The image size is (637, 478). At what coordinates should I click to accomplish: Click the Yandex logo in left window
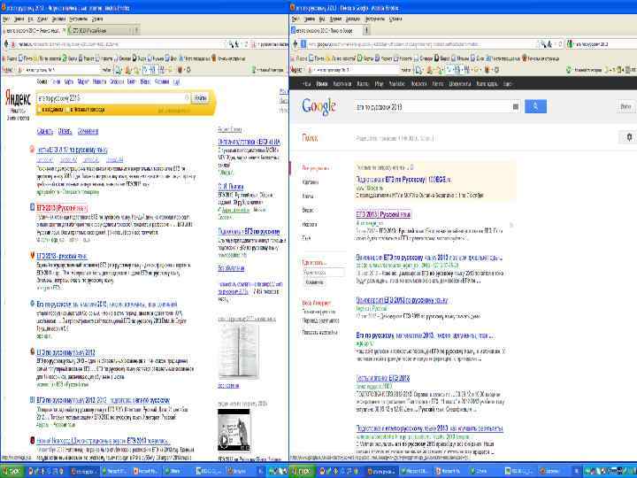tap(18, 99)
